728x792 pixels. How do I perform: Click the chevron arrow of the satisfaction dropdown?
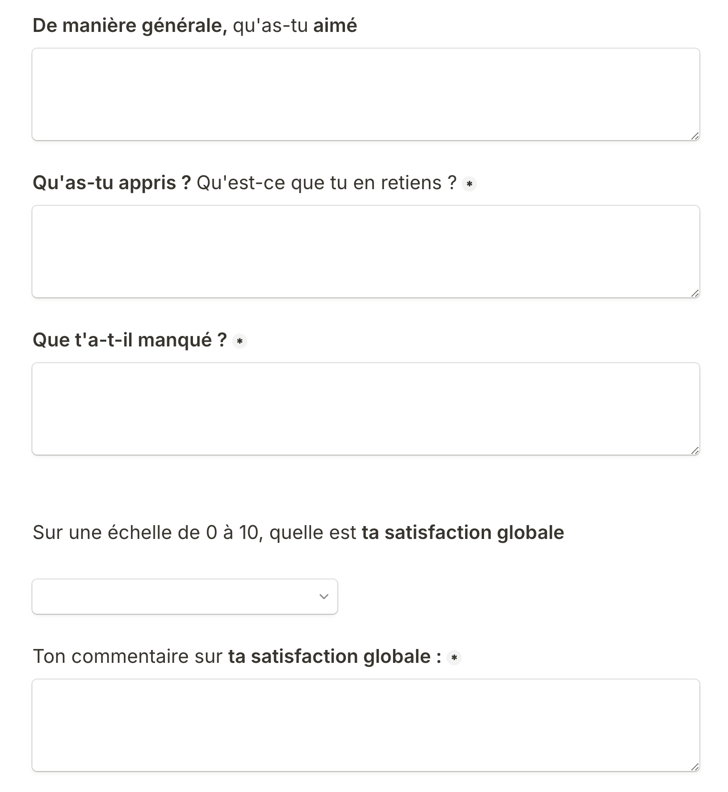(324, 597)
